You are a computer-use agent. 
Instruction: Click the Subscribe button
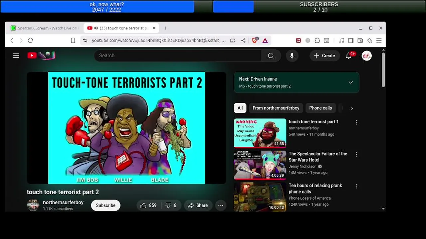[x=106, y=205]
